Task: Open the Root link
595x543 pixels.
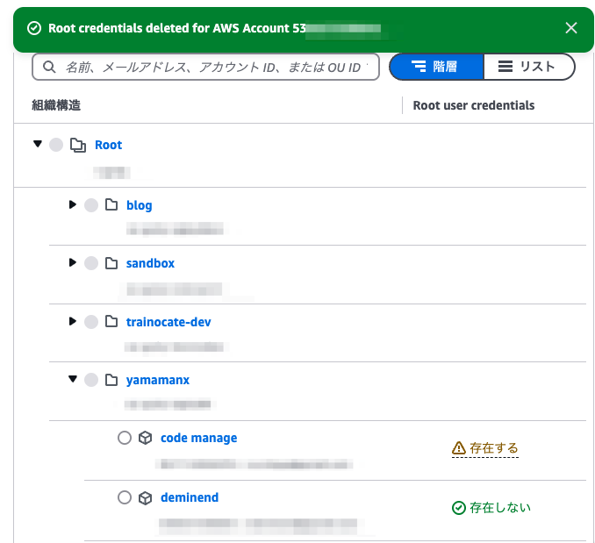Action: pyautogui.click(x=108, y=145)
